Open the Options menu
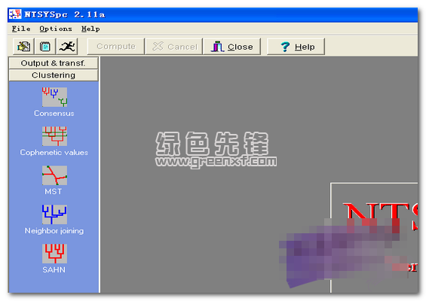 pyautogui.click(x=56, y=29)
